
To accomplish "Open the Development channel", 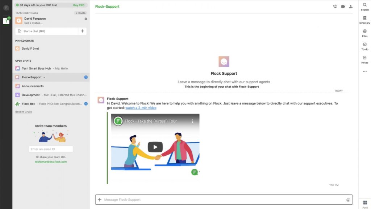I will (51, 95).
